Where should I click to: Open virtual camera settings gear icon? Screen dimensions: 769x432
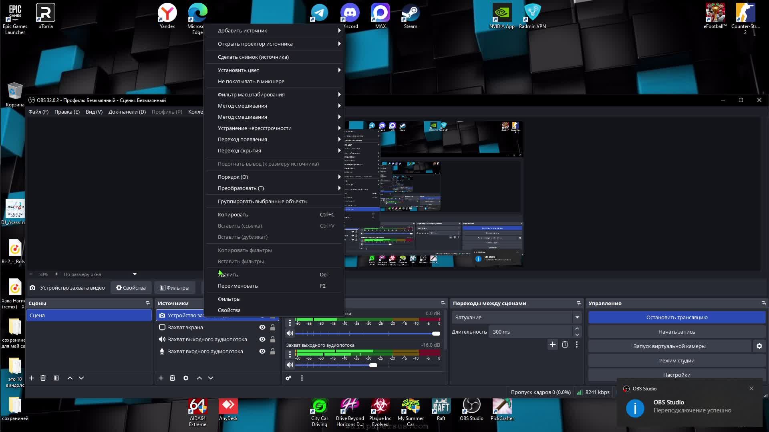[x=759, y=346]
